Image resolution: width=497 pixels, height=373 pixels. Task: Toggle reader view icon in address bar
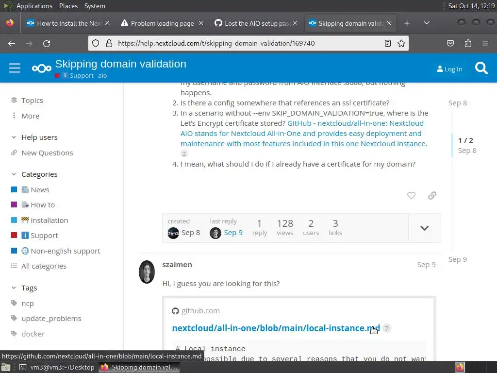coord(387,43)
